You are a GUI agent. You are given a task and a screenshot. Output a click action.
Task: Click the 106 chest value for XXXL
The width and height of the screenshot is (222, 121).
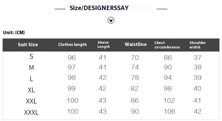(169, 111)
